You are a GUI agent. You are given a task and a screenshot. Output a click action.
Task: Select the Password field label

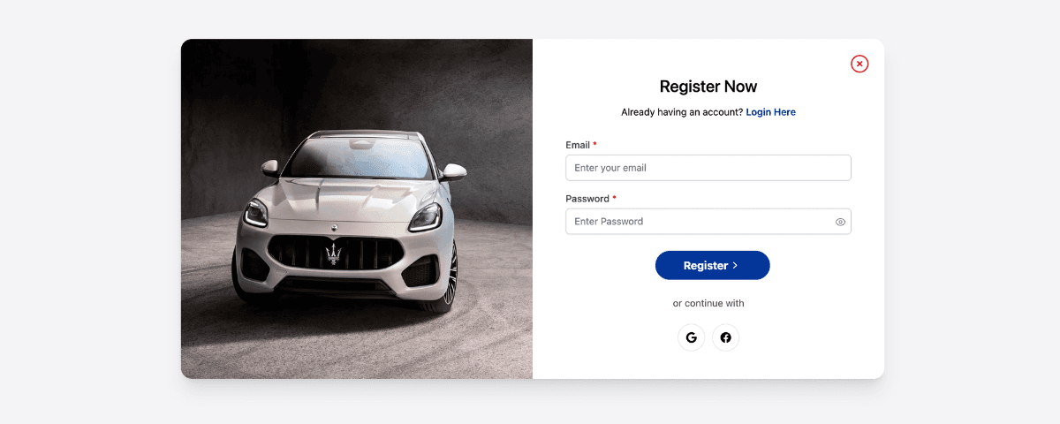(x=587, y=199)
